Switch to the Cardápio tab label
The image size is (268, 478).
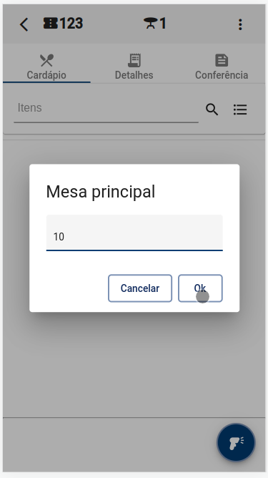[x=46, y=75]
